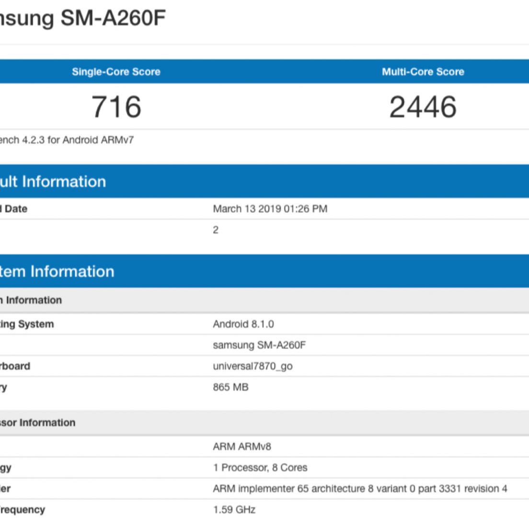Click the 865 MB memory value
This screenshot has height=529, width=529.
point(230,388)
